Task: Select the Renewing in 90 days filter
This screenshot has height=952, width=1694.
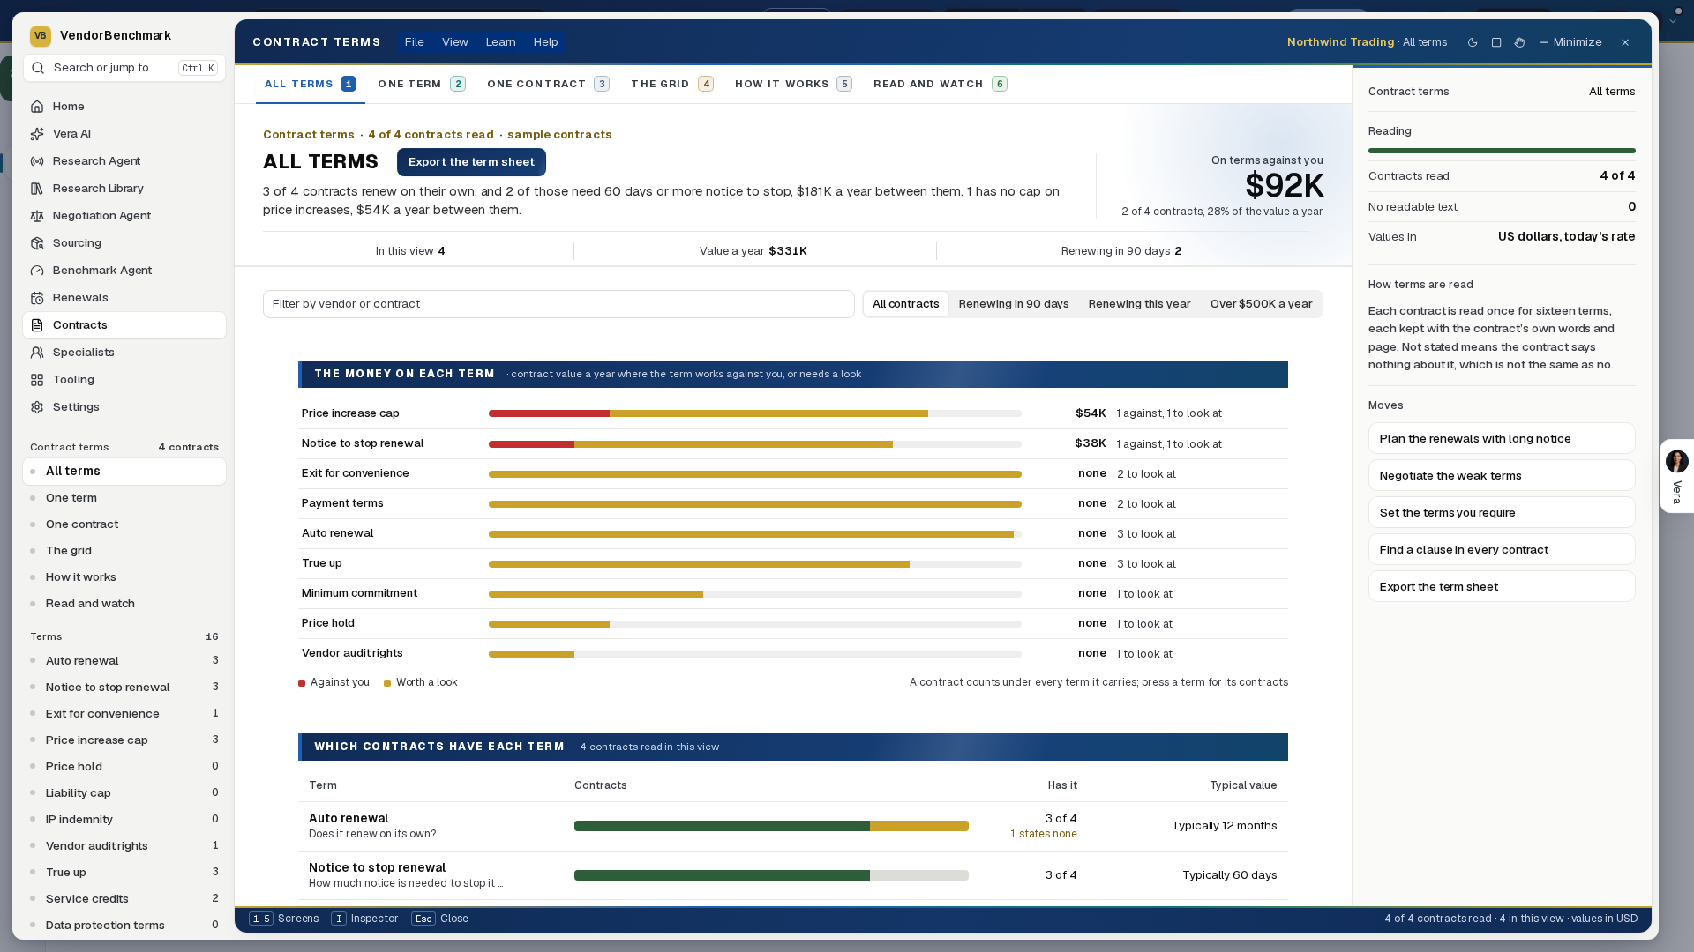Action: click(1014, 304)
